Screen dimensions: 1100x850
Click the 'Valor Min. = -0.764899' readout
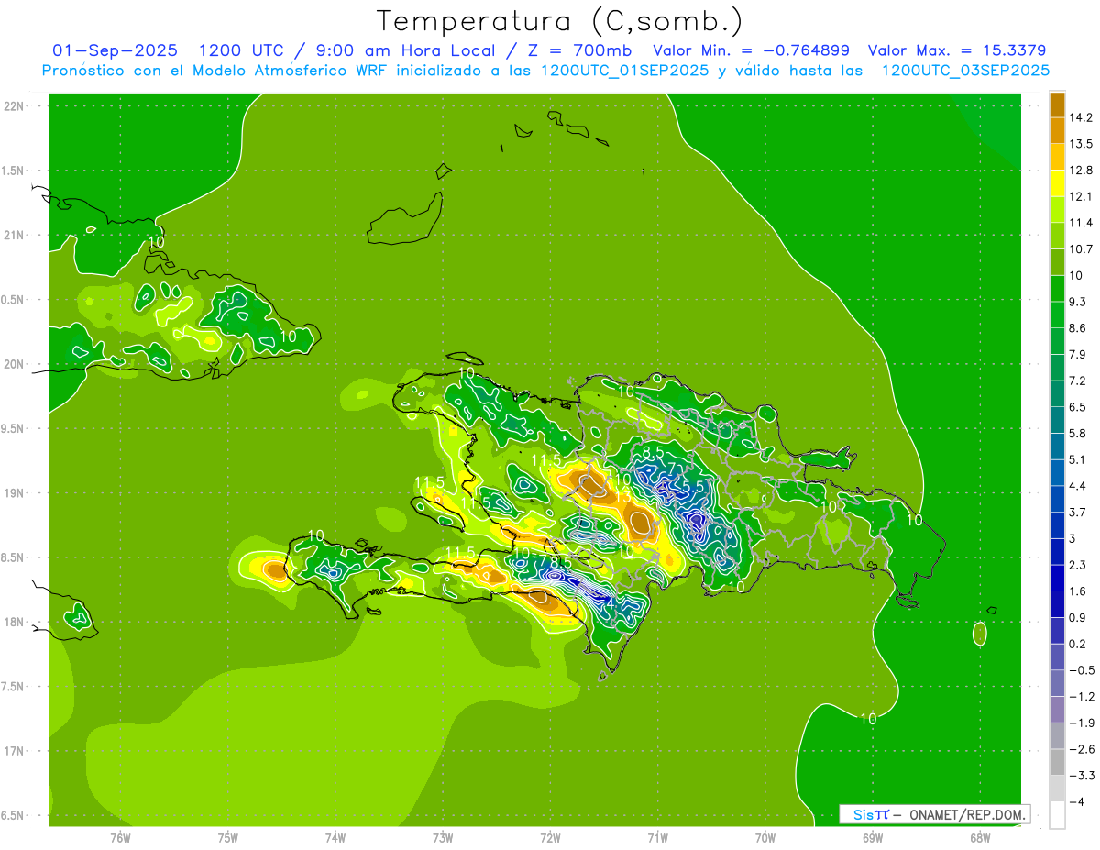pos(751,50)
